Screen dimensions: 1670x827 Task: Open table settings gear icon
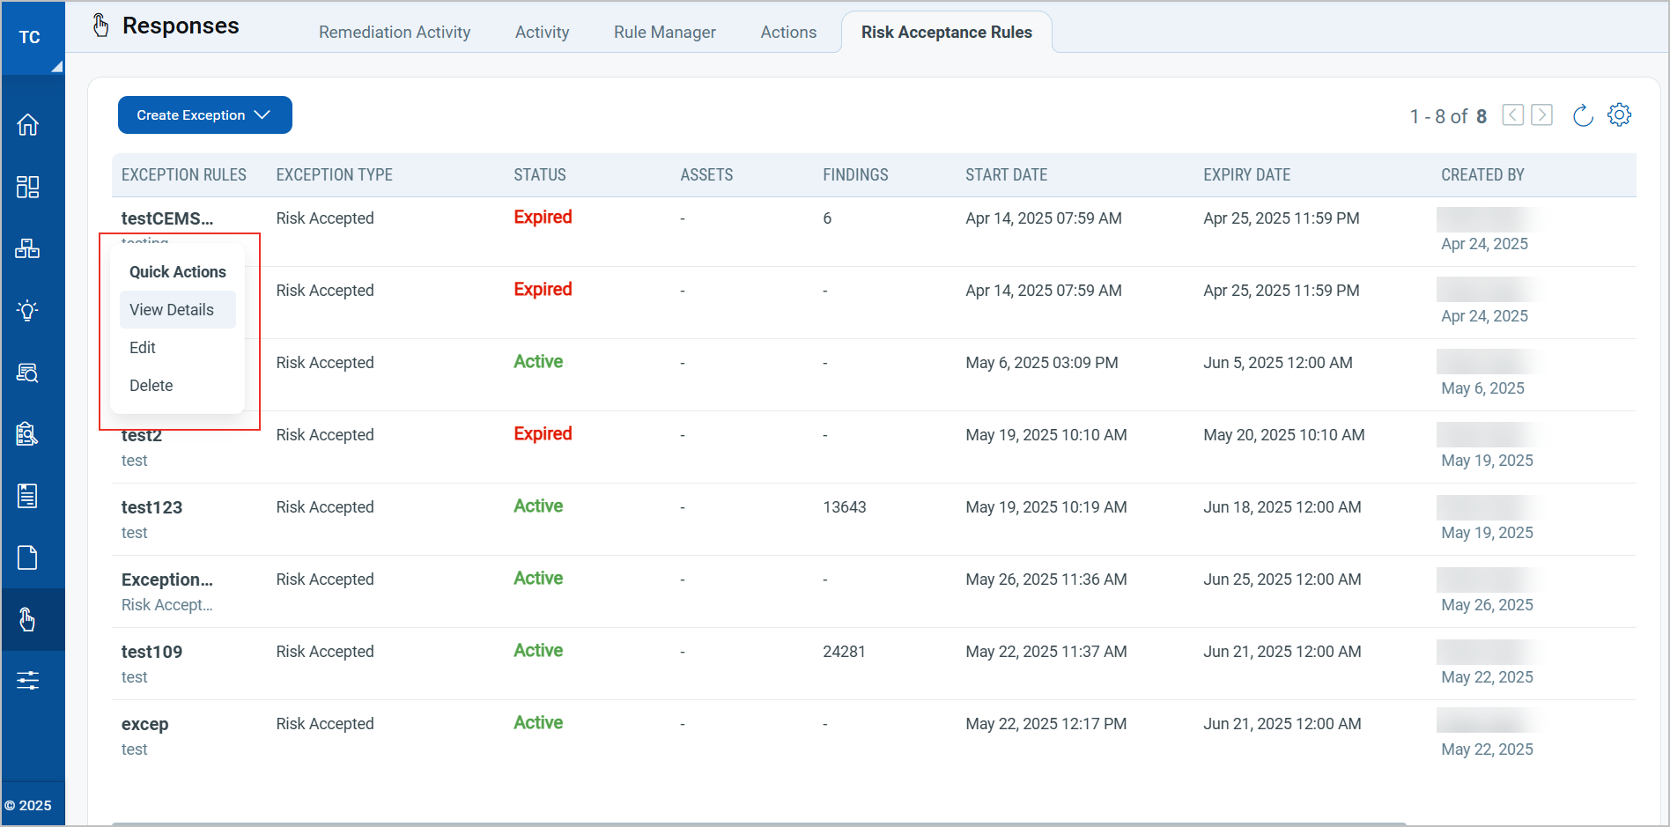pos(1619,115)
